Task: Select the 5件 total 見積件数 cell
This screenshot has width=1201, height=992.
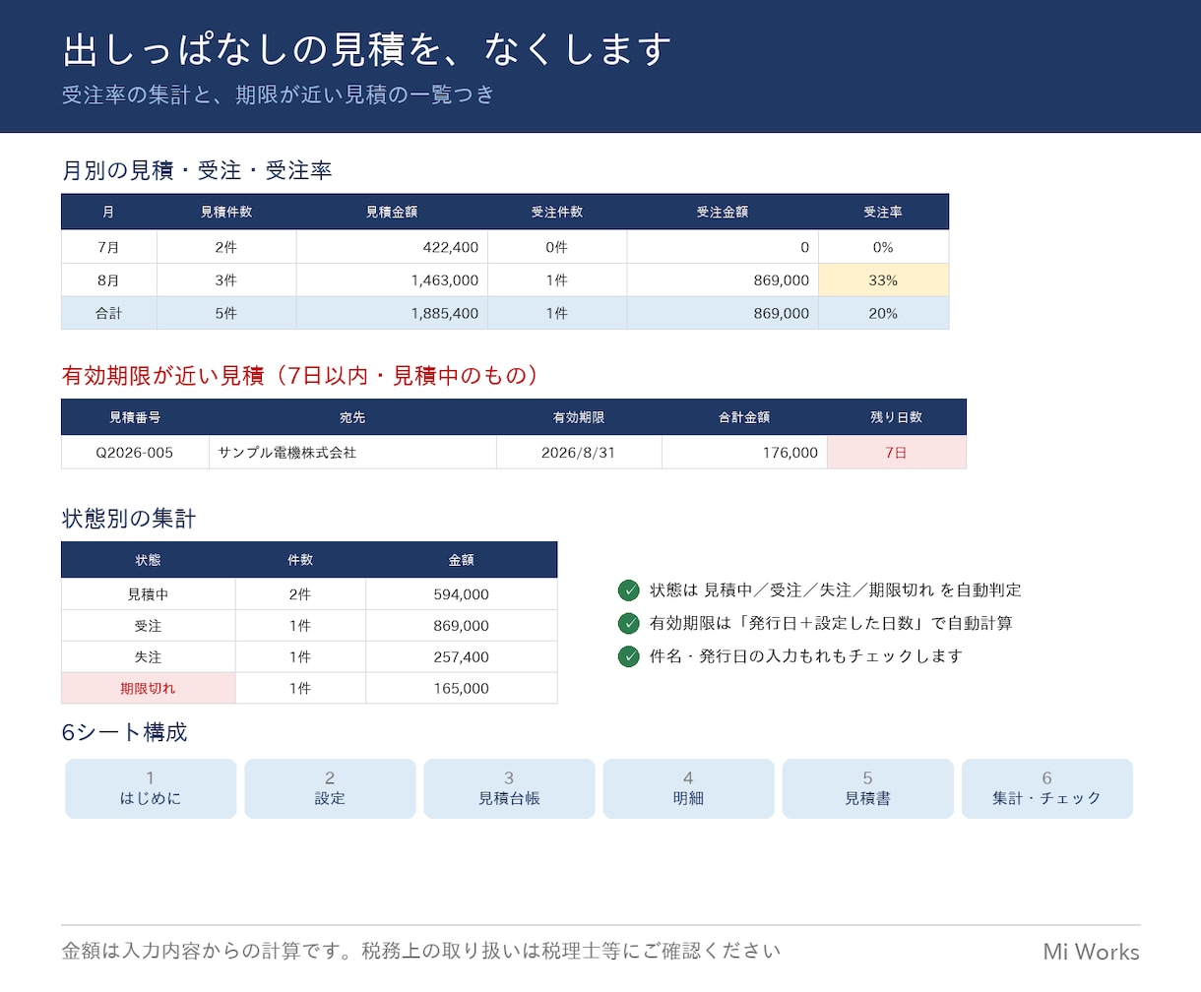Action: [226, 313]
